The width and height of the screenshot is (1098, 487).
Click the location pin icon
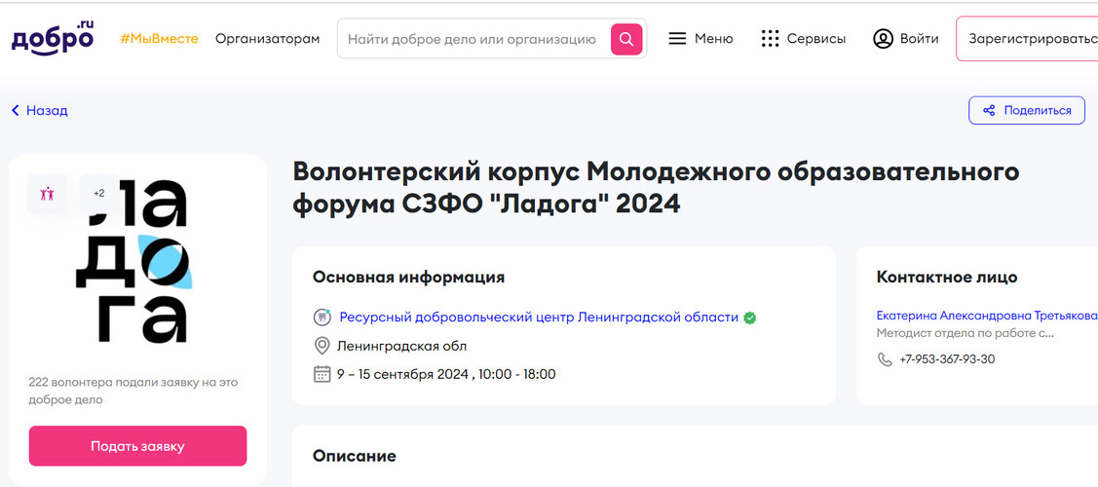(x=322, y=346)
